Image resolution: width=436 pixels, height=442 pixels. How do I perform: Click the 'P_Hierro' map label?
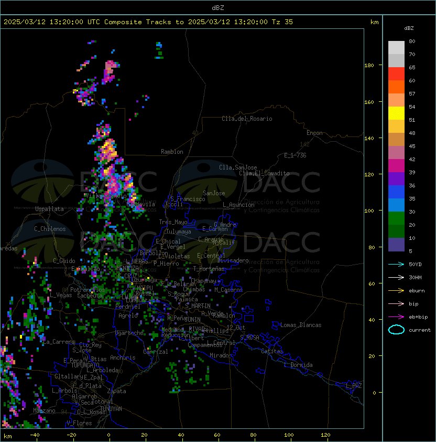pyautogui.click(x=166, y=264)
